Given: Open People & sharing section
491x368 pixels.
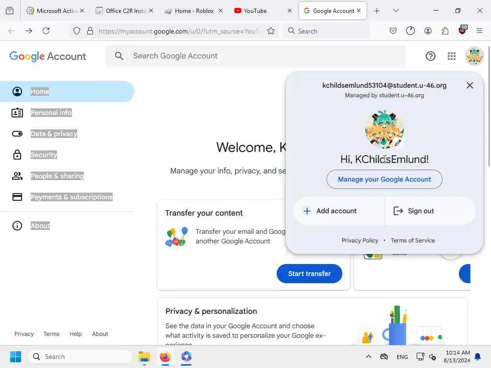Looking at the screenshot, I should 67,176.
